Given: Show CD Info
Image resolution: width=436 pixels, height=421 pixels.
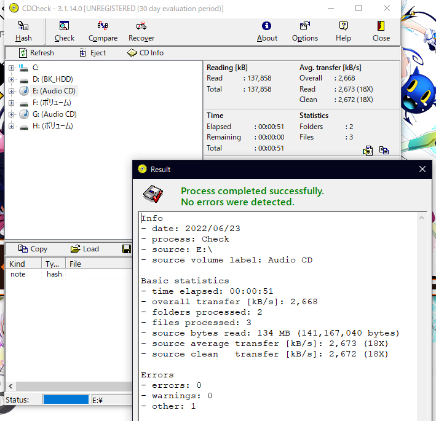Looking at the screenshot, I should tap(146, 53).
